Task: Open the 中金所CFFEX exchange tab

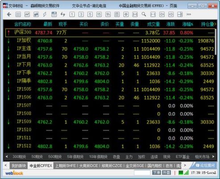Action: point(41,166)
